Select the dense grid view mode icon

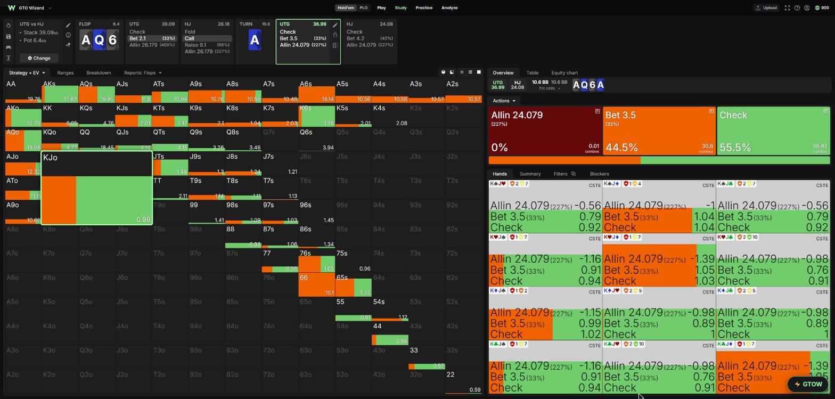point(470,72)
